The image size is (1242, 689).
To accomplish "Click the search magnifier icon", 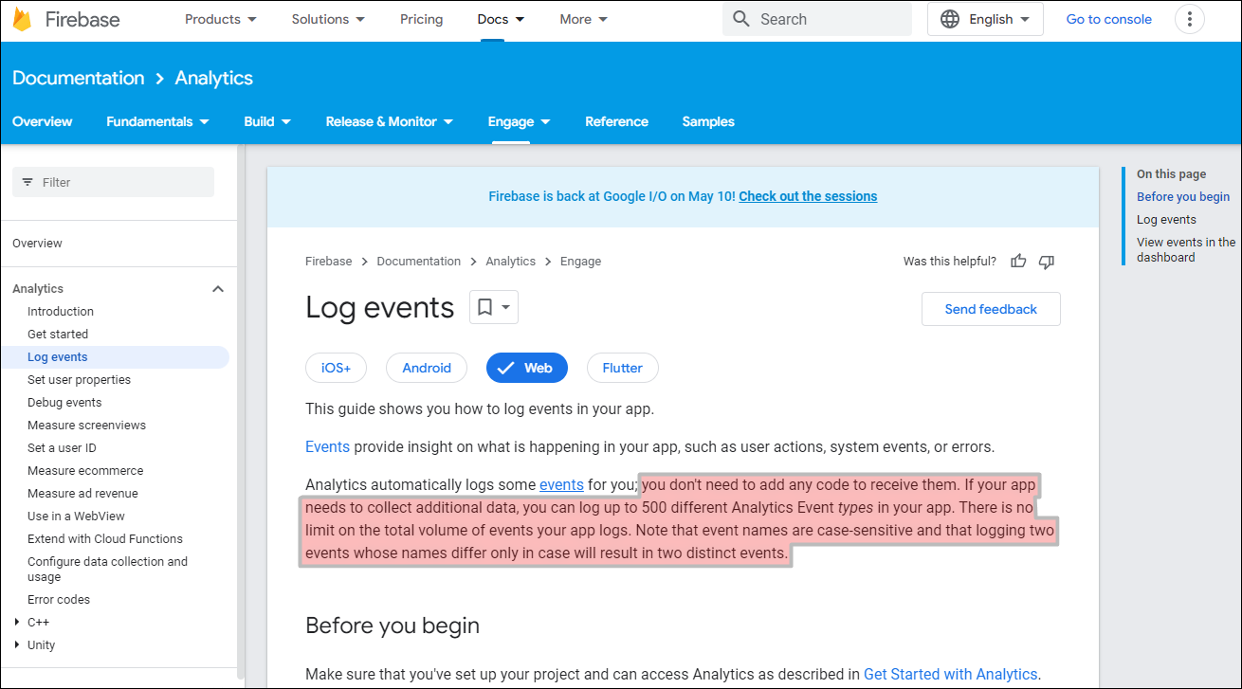I will click(x=741, y=19).
